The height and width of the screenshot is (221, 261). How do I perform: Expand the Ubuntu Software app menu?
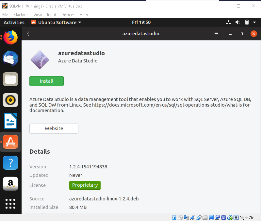56,22
